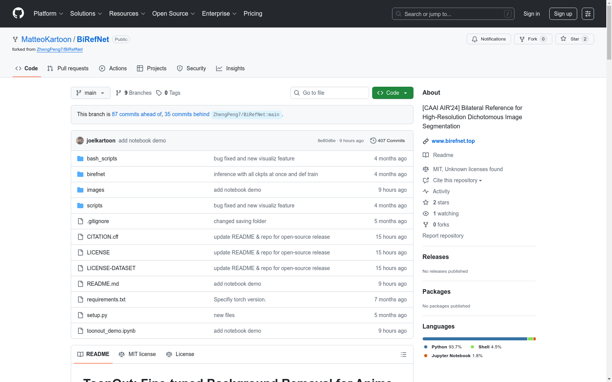Expand the Enterprise menu

click(x=219, y=14)
